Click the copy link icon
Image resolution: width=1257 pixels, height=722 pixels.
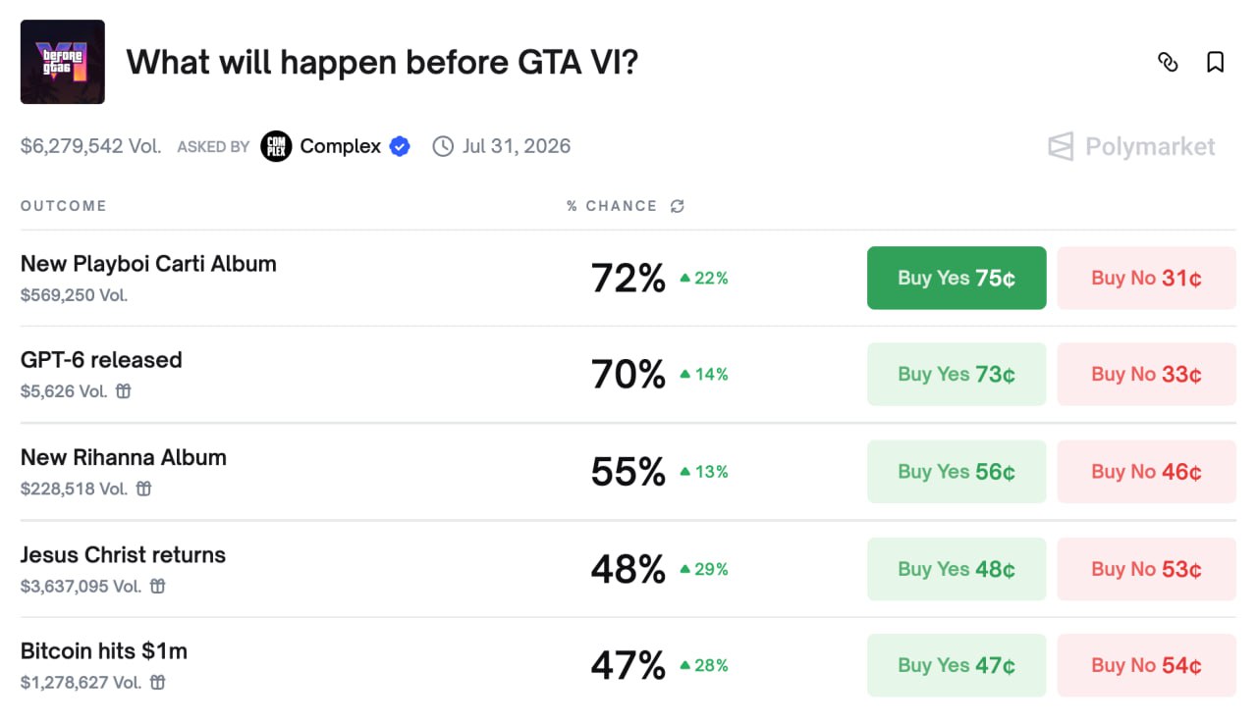coord(1168,63)
